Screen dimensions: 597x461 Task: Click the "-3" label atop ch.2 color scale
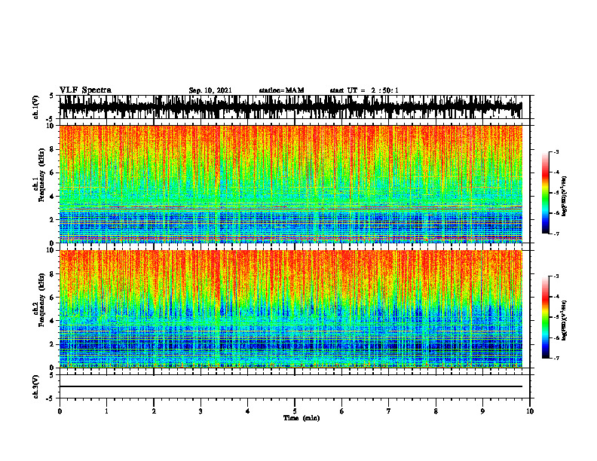pyautogui.click(x=556, y=276)
